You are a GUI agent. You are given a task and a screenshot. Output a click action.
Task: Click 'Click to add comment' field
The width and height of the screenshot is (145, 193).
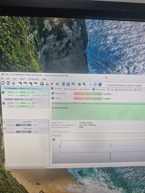[x=61, y=131]
